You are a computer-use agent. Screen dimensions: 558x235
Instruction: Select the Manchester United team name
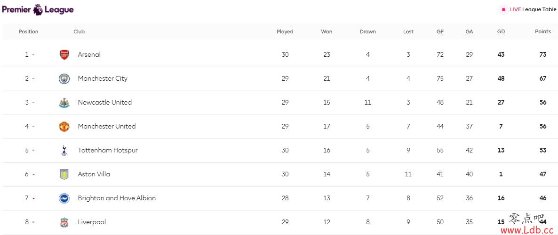(107, 126)
